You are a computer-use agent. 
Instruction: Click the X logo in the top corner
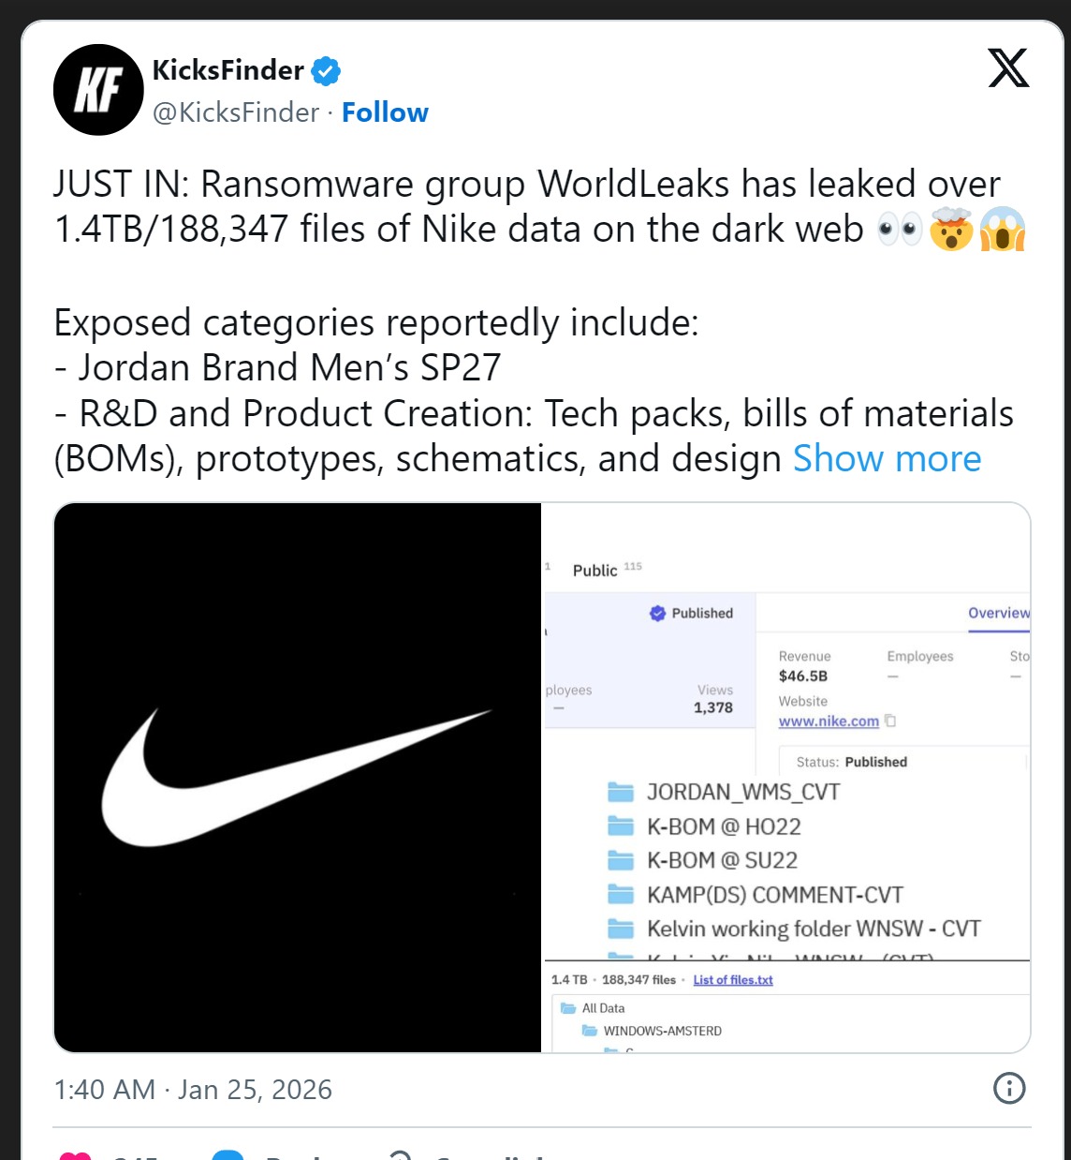[x=1006, y=69]
